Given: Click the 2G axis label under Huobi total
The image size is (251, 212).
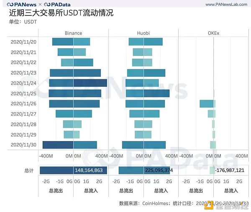Looking at the screenshot, I should (x=169, y=182).
